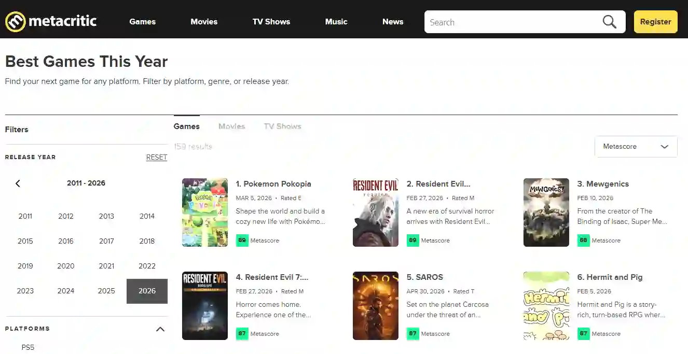Open the TV Shows header menu

[x=271, y=22]
